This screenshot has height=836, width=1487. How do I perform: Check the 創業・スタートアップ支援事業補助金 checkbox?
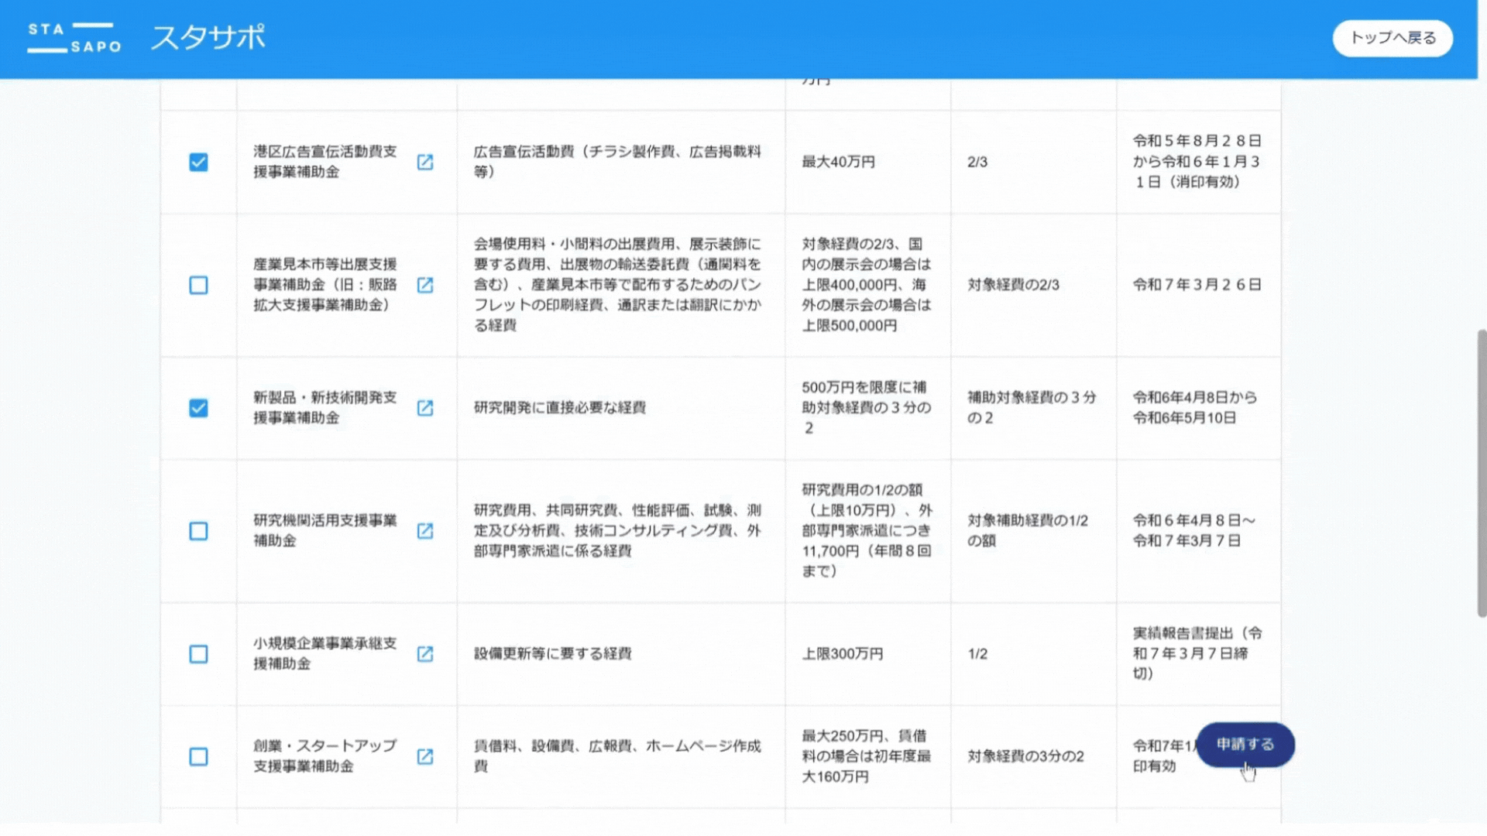click(198, 756)
